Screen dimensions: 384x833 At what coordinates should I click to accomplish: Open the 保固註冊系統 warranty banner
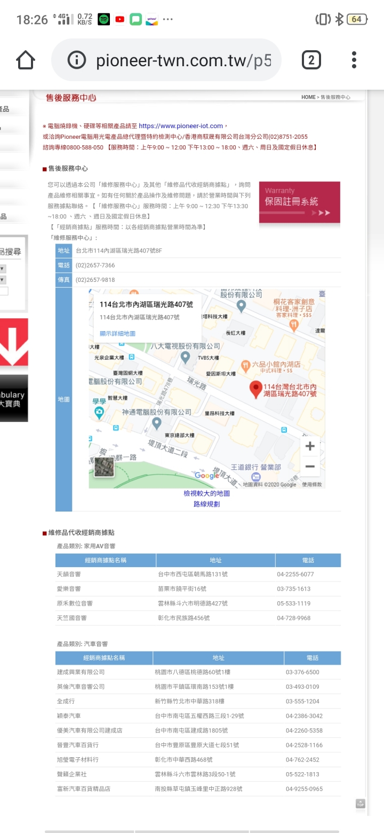tap(299, 202)
